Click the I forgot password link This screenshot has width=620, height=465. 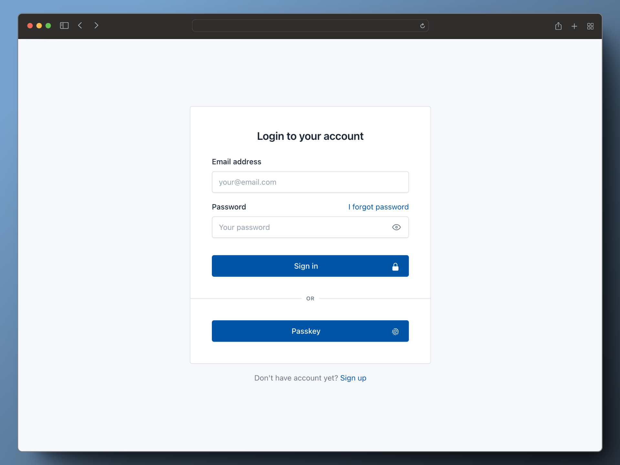point(378,207)
